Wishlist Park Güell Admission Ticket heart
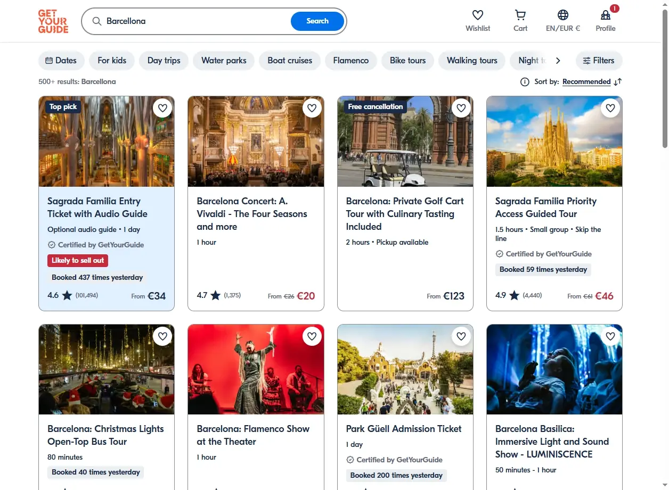The image size is (669, 490). [461, 336]
